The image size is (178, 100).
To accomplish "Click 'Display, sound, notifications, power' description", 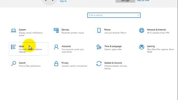I will [x=31, y=34].
